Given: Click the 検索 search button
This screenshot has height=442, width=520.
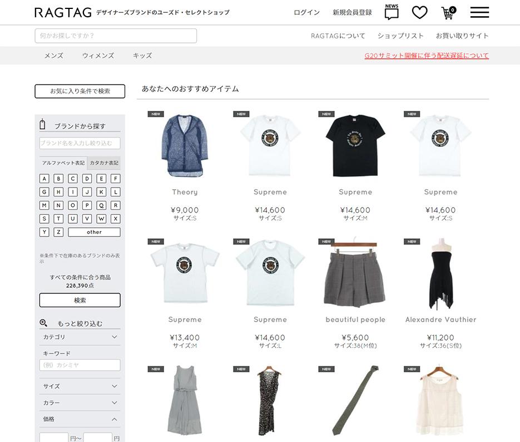Looking at the screenshot, I should (x=80, y=300).
